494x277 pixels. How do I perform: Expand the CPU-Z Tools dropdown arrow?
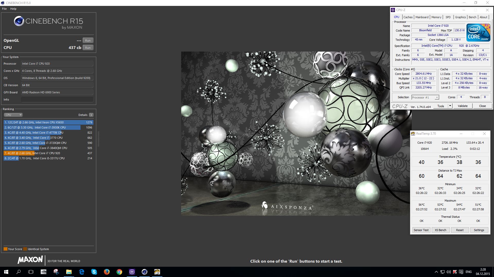point(450,106)
